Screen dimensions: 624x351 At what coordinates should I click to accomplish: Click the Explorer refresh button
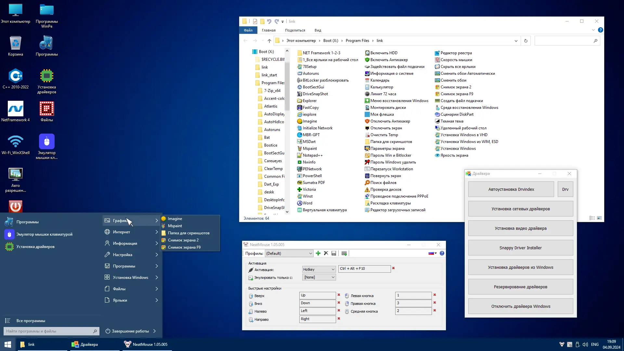point(526,41)
